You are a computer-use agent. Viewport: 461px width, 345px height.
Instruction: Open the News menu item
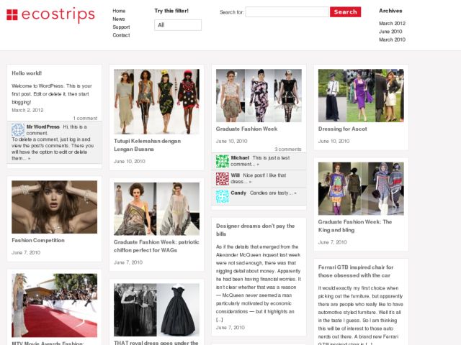click(x=119, y=19)
